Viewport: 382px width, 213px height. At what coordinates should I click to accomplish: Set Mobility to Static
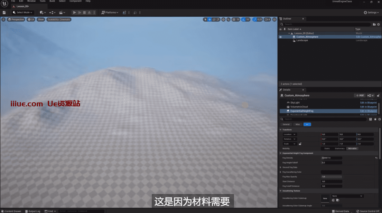click(327, 148)
